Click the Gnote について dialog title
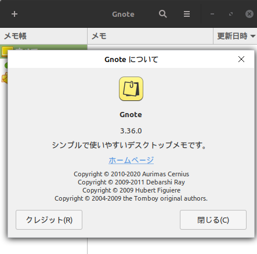 tap(131, 59)
